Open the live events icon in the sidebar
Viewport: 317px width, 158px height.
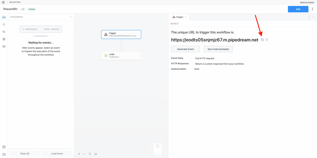tap(4, 17)
